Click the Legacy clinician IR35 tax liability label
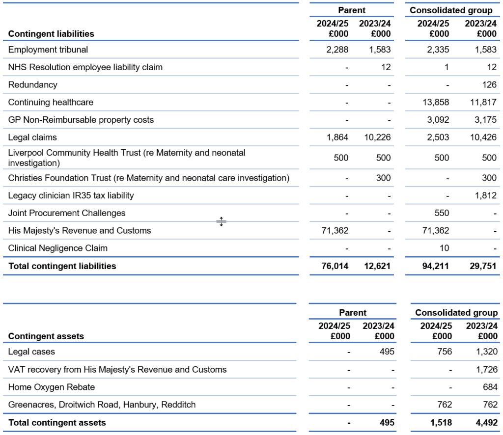 [71, 195]
